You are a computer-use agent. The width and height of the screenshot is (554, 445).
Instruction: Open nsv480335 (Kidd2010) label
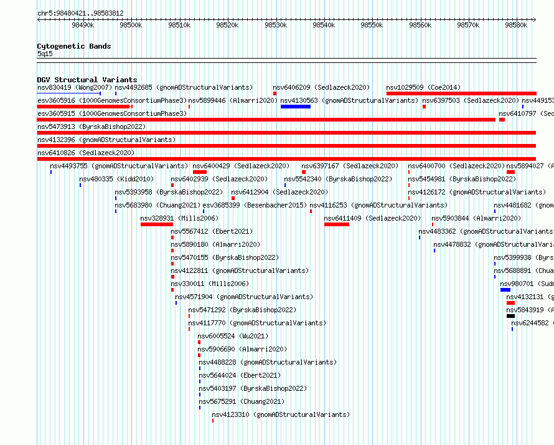[x=116, y=179]
